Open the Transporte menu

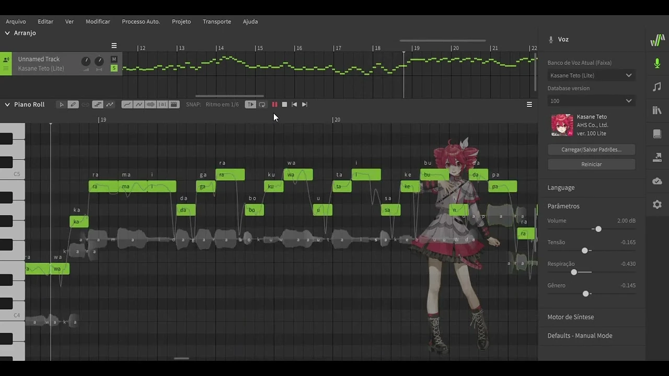coord(217,21)
